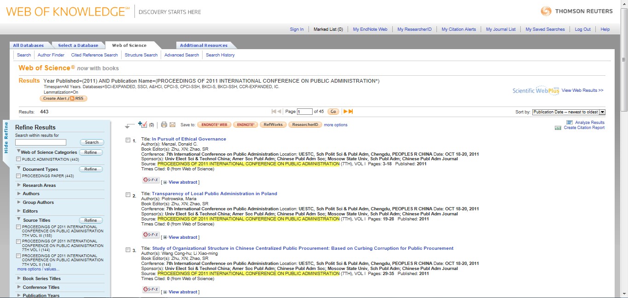Expand Authors refine section
The width and height of the screenshot is (628, 298).
(x=19, y=194)
